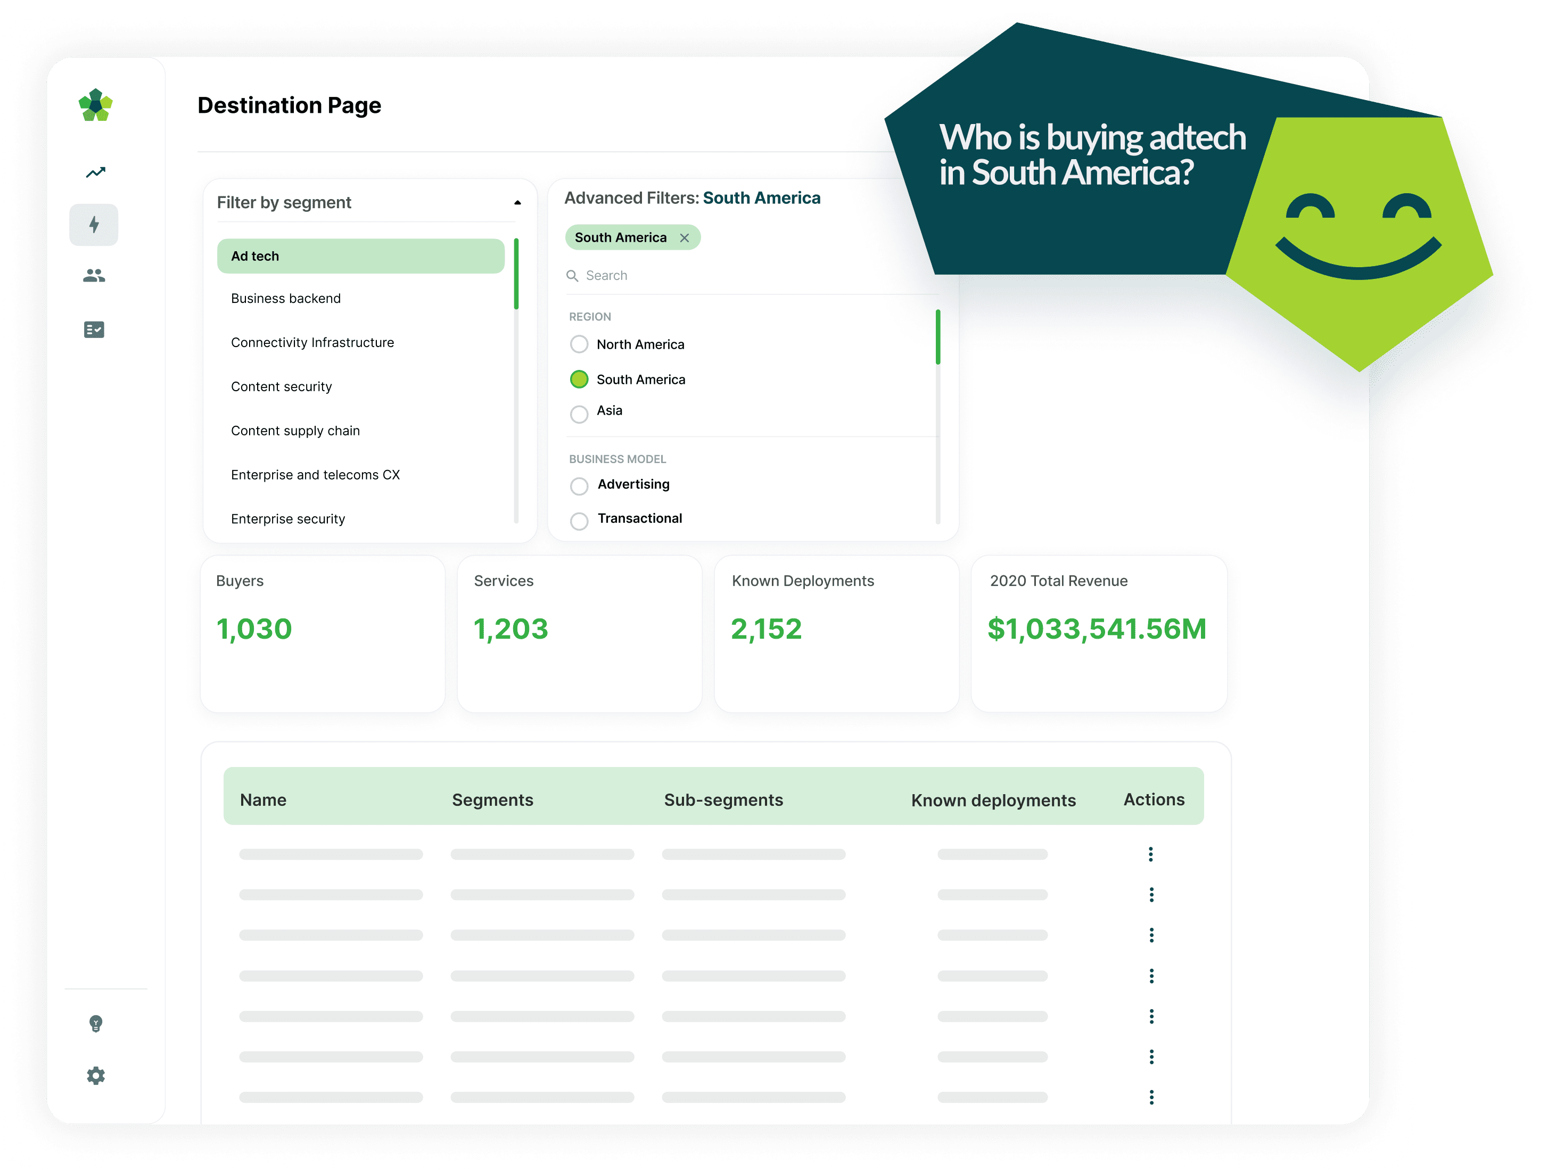Click the South America filter chip label
This screenshot has height=1171, width=1548.
tap(620, 238)
